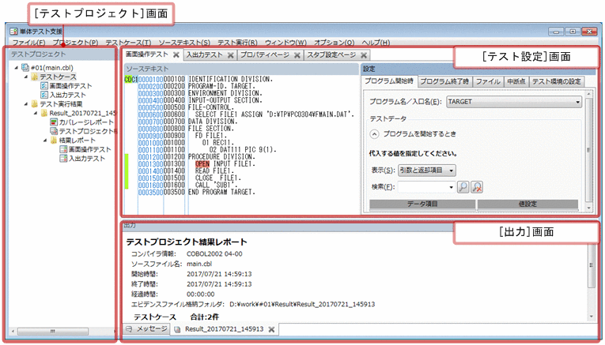
Task: Click the メッセージ tab icon in output panel
Action: tap(129, 329)
